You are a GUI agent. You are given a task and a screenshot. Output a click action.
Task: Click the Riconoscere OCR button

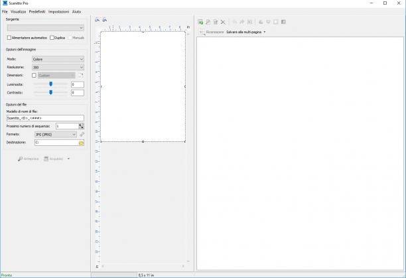[x=215, y=32]
